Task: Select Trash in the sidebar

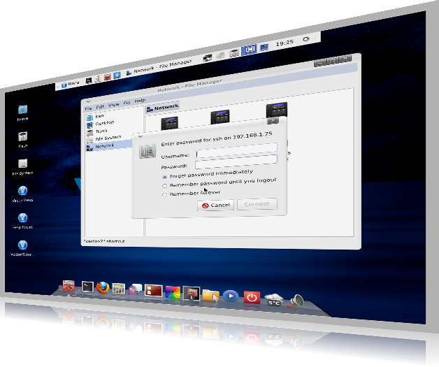Action: (101, 131)
